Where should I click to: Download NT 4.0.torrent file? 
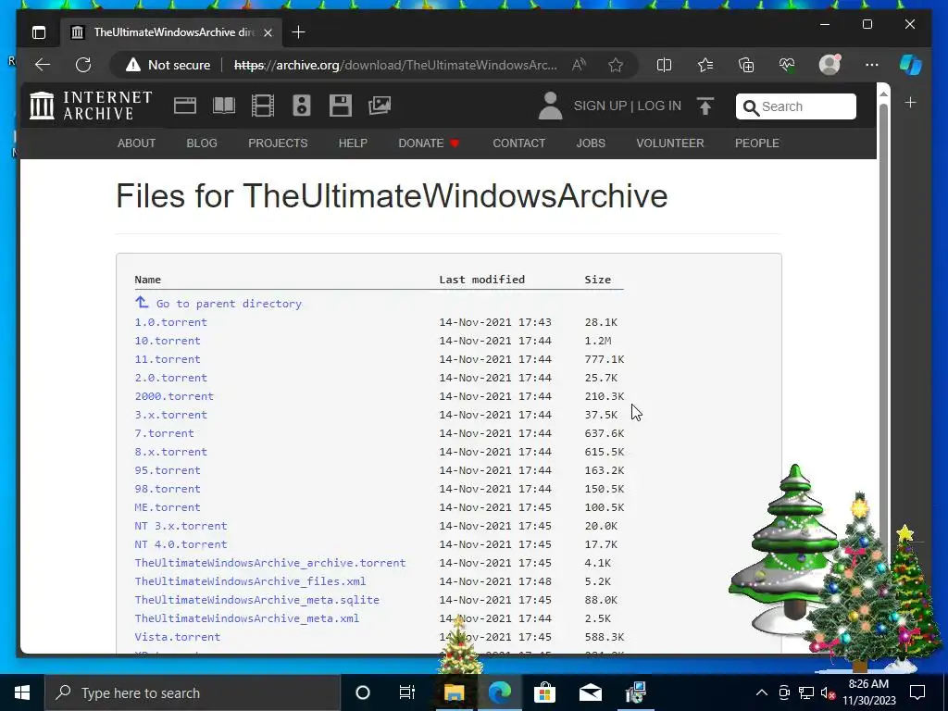(181, 544)
